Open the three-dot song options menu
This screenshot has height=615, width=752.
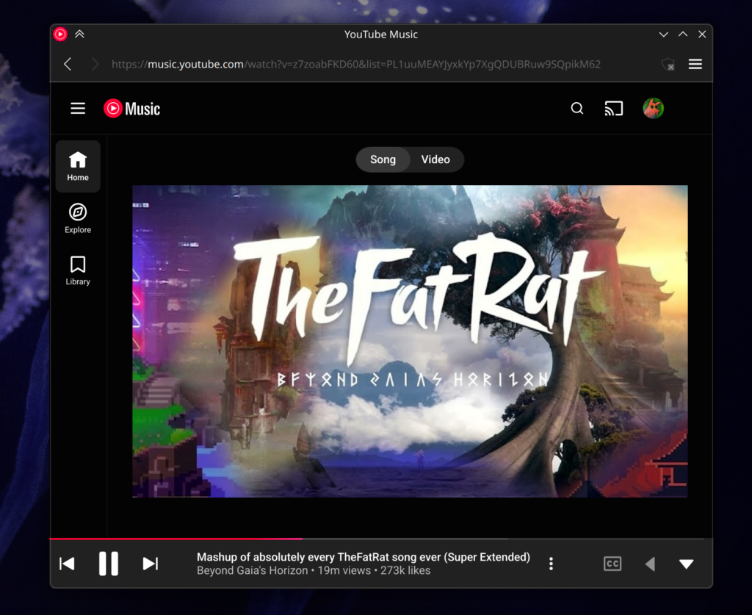pos(551,564)
